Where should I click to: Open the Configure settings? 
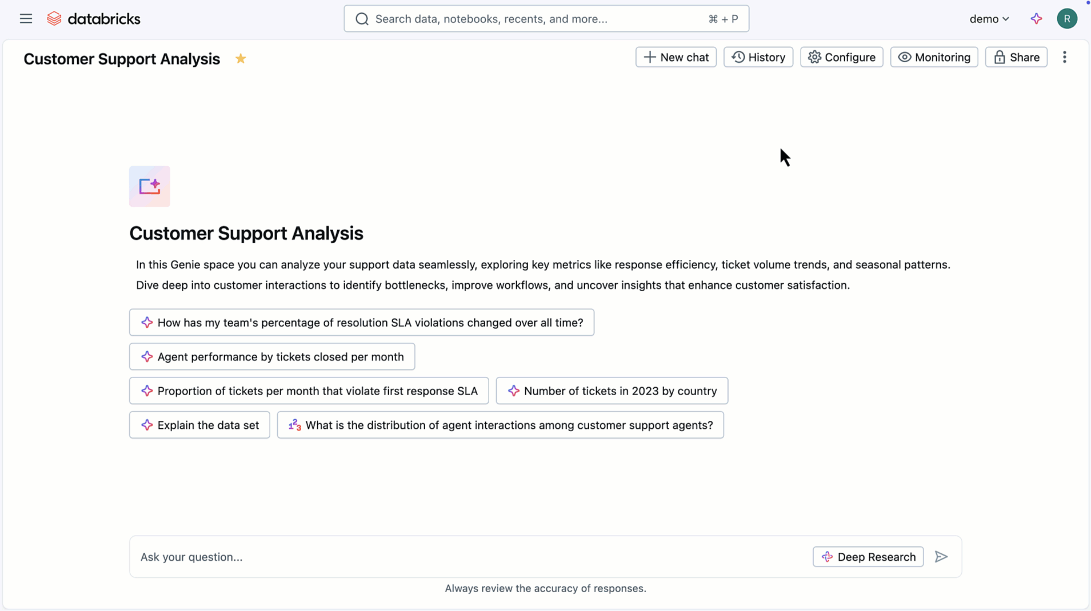841,57
